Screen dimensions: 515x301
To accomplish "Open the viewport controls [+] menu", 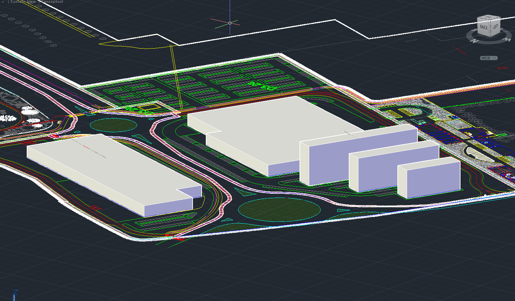I will [x=3, y=2].
